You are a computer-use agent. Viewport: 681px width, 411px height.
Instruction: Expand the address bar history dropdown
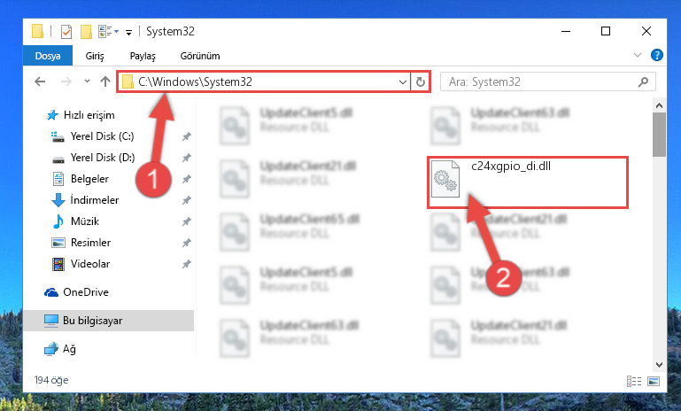click(x=403, y=81)
